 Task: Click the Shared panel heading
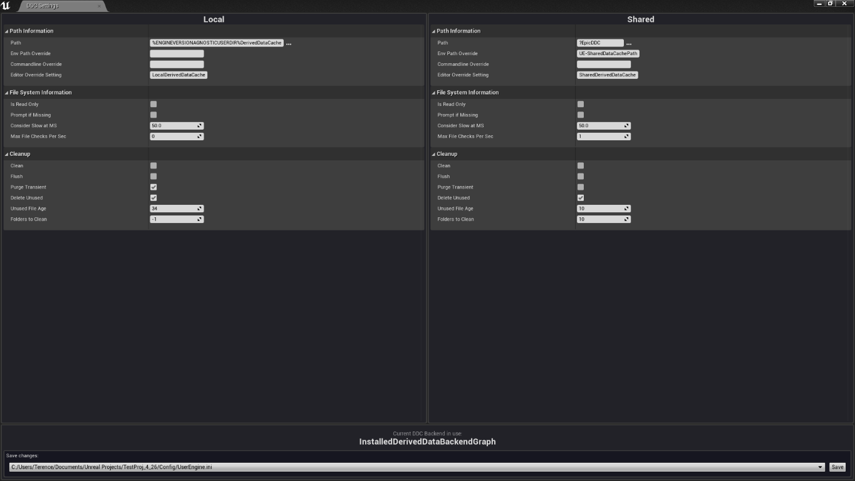coord(641,19)
